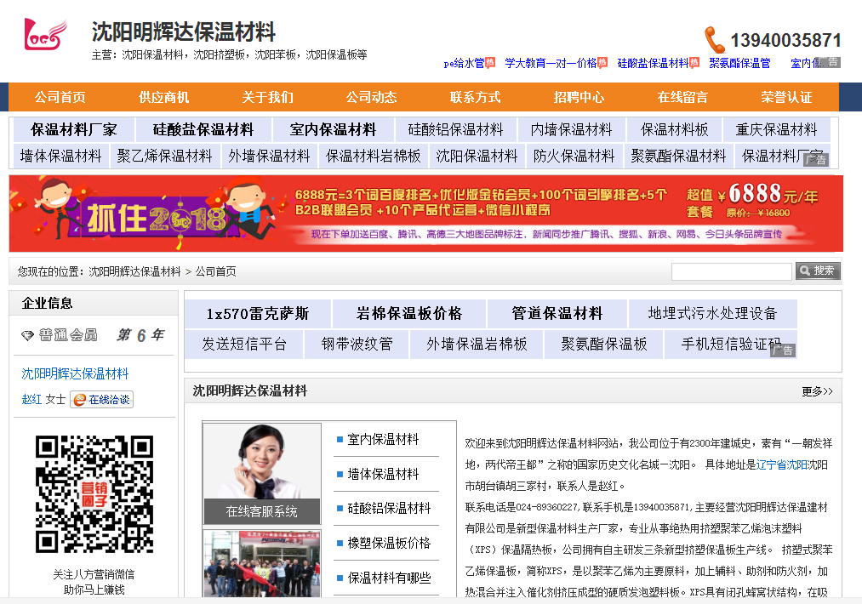The height and width of the screenshot is (604, 862).
Task: Click the diamond member level icon
Action: click(28, 335)
